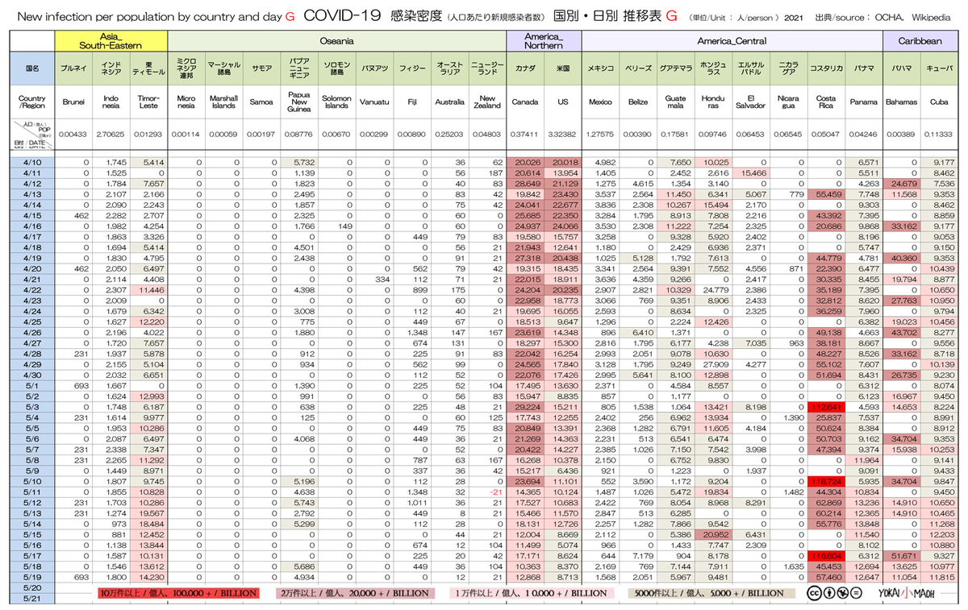
Task: Click the Papua New Guinea column header
Action: (298, 102)
